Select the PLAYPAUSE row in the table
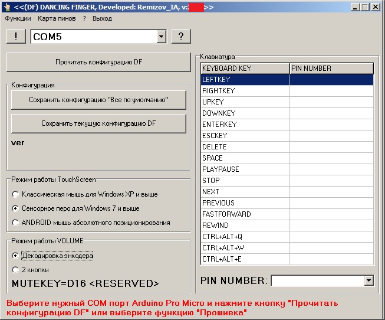This screenshot has width=385, height=320. coord(245,169)
